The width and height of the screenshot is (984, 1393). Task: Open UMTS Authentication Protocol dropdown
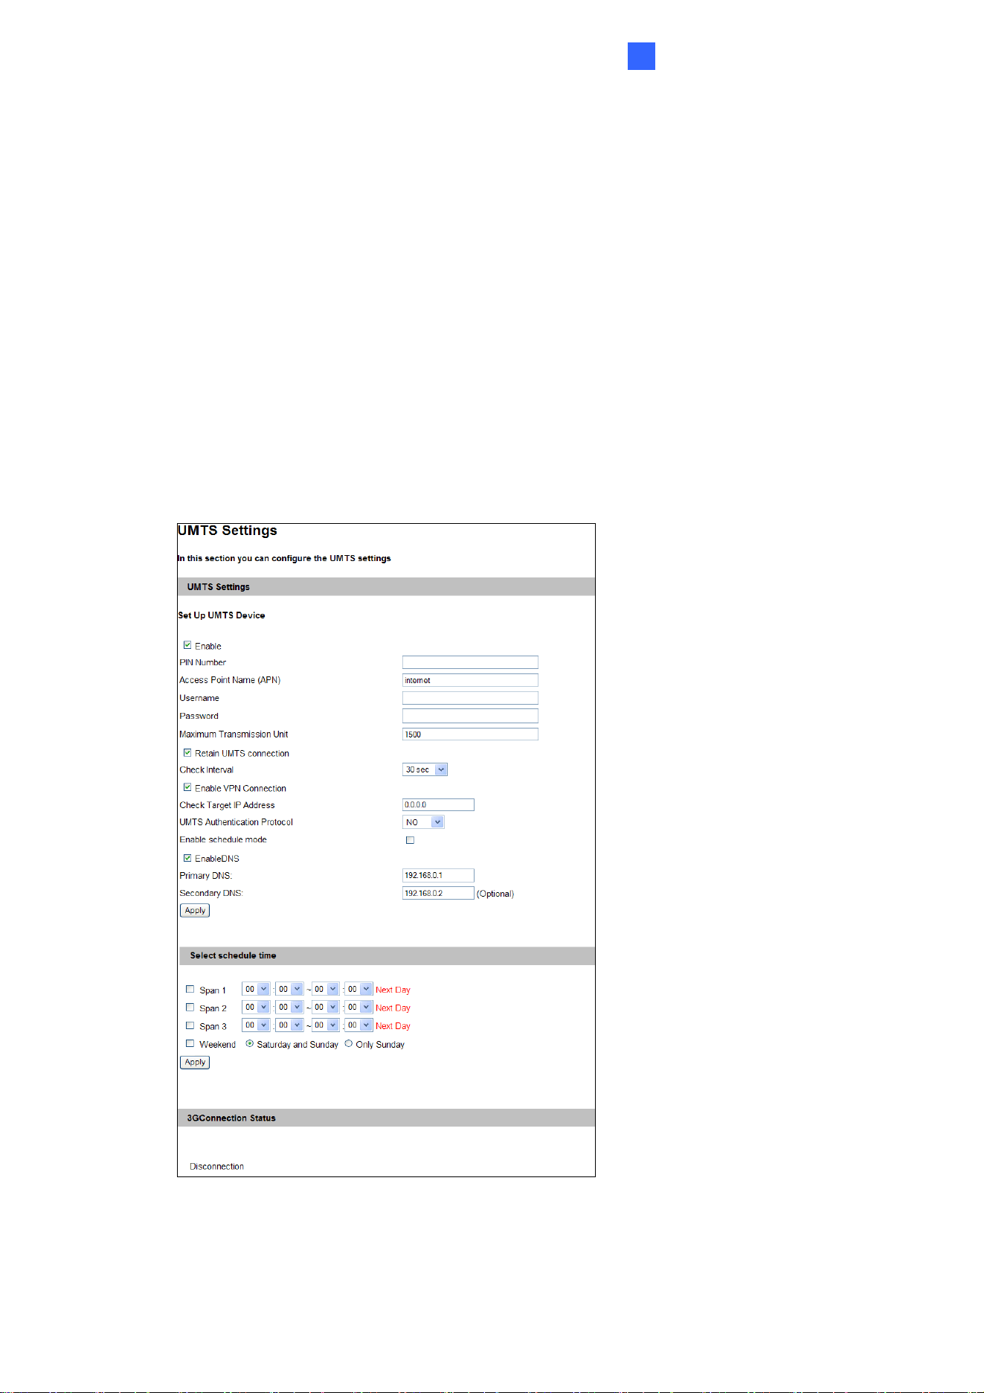[x=423, y=822]
